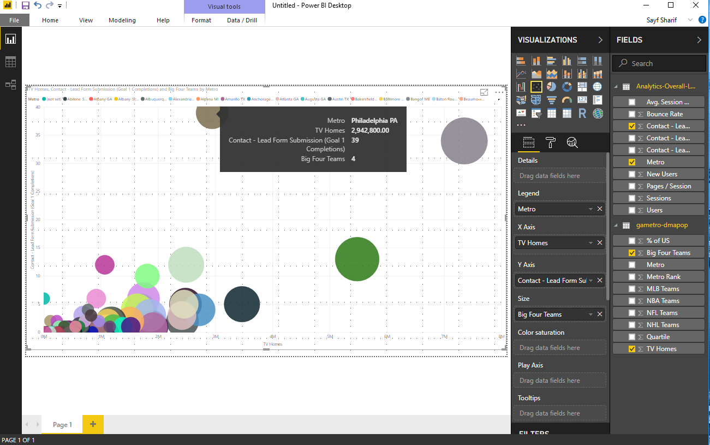Check the Bounce Rate field checkbox
This screenshot has width=710, height=445.
pos(632,114)
